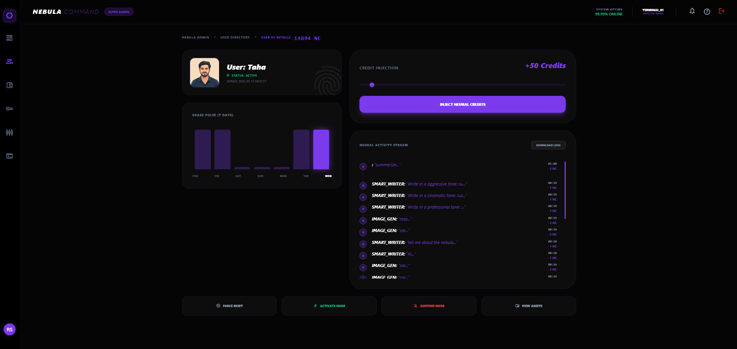This screenshot has width=737, height=349.
Task: Click the Force Reset button
Action: (x=229, y=306)
